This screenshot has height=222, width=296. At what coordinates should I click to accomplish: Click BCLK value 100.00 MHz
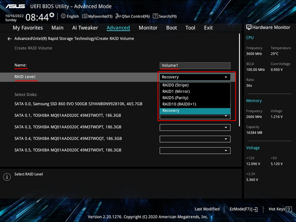coord(255,70)
